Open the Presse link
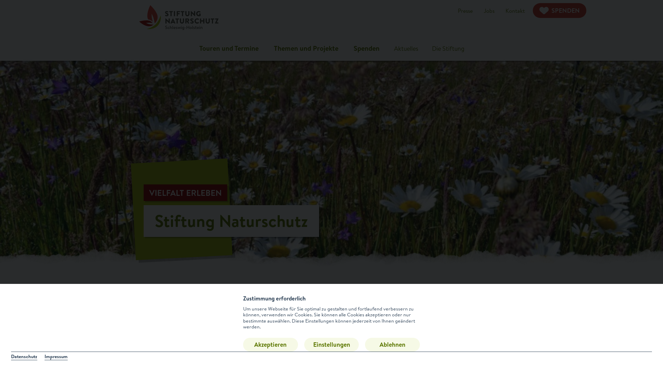The image size is (663, 373). (x=465, y=11)
